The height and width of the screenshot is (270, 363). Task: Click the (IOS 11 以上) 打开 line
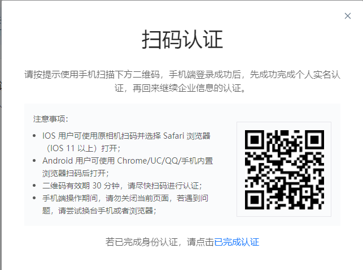84,148
